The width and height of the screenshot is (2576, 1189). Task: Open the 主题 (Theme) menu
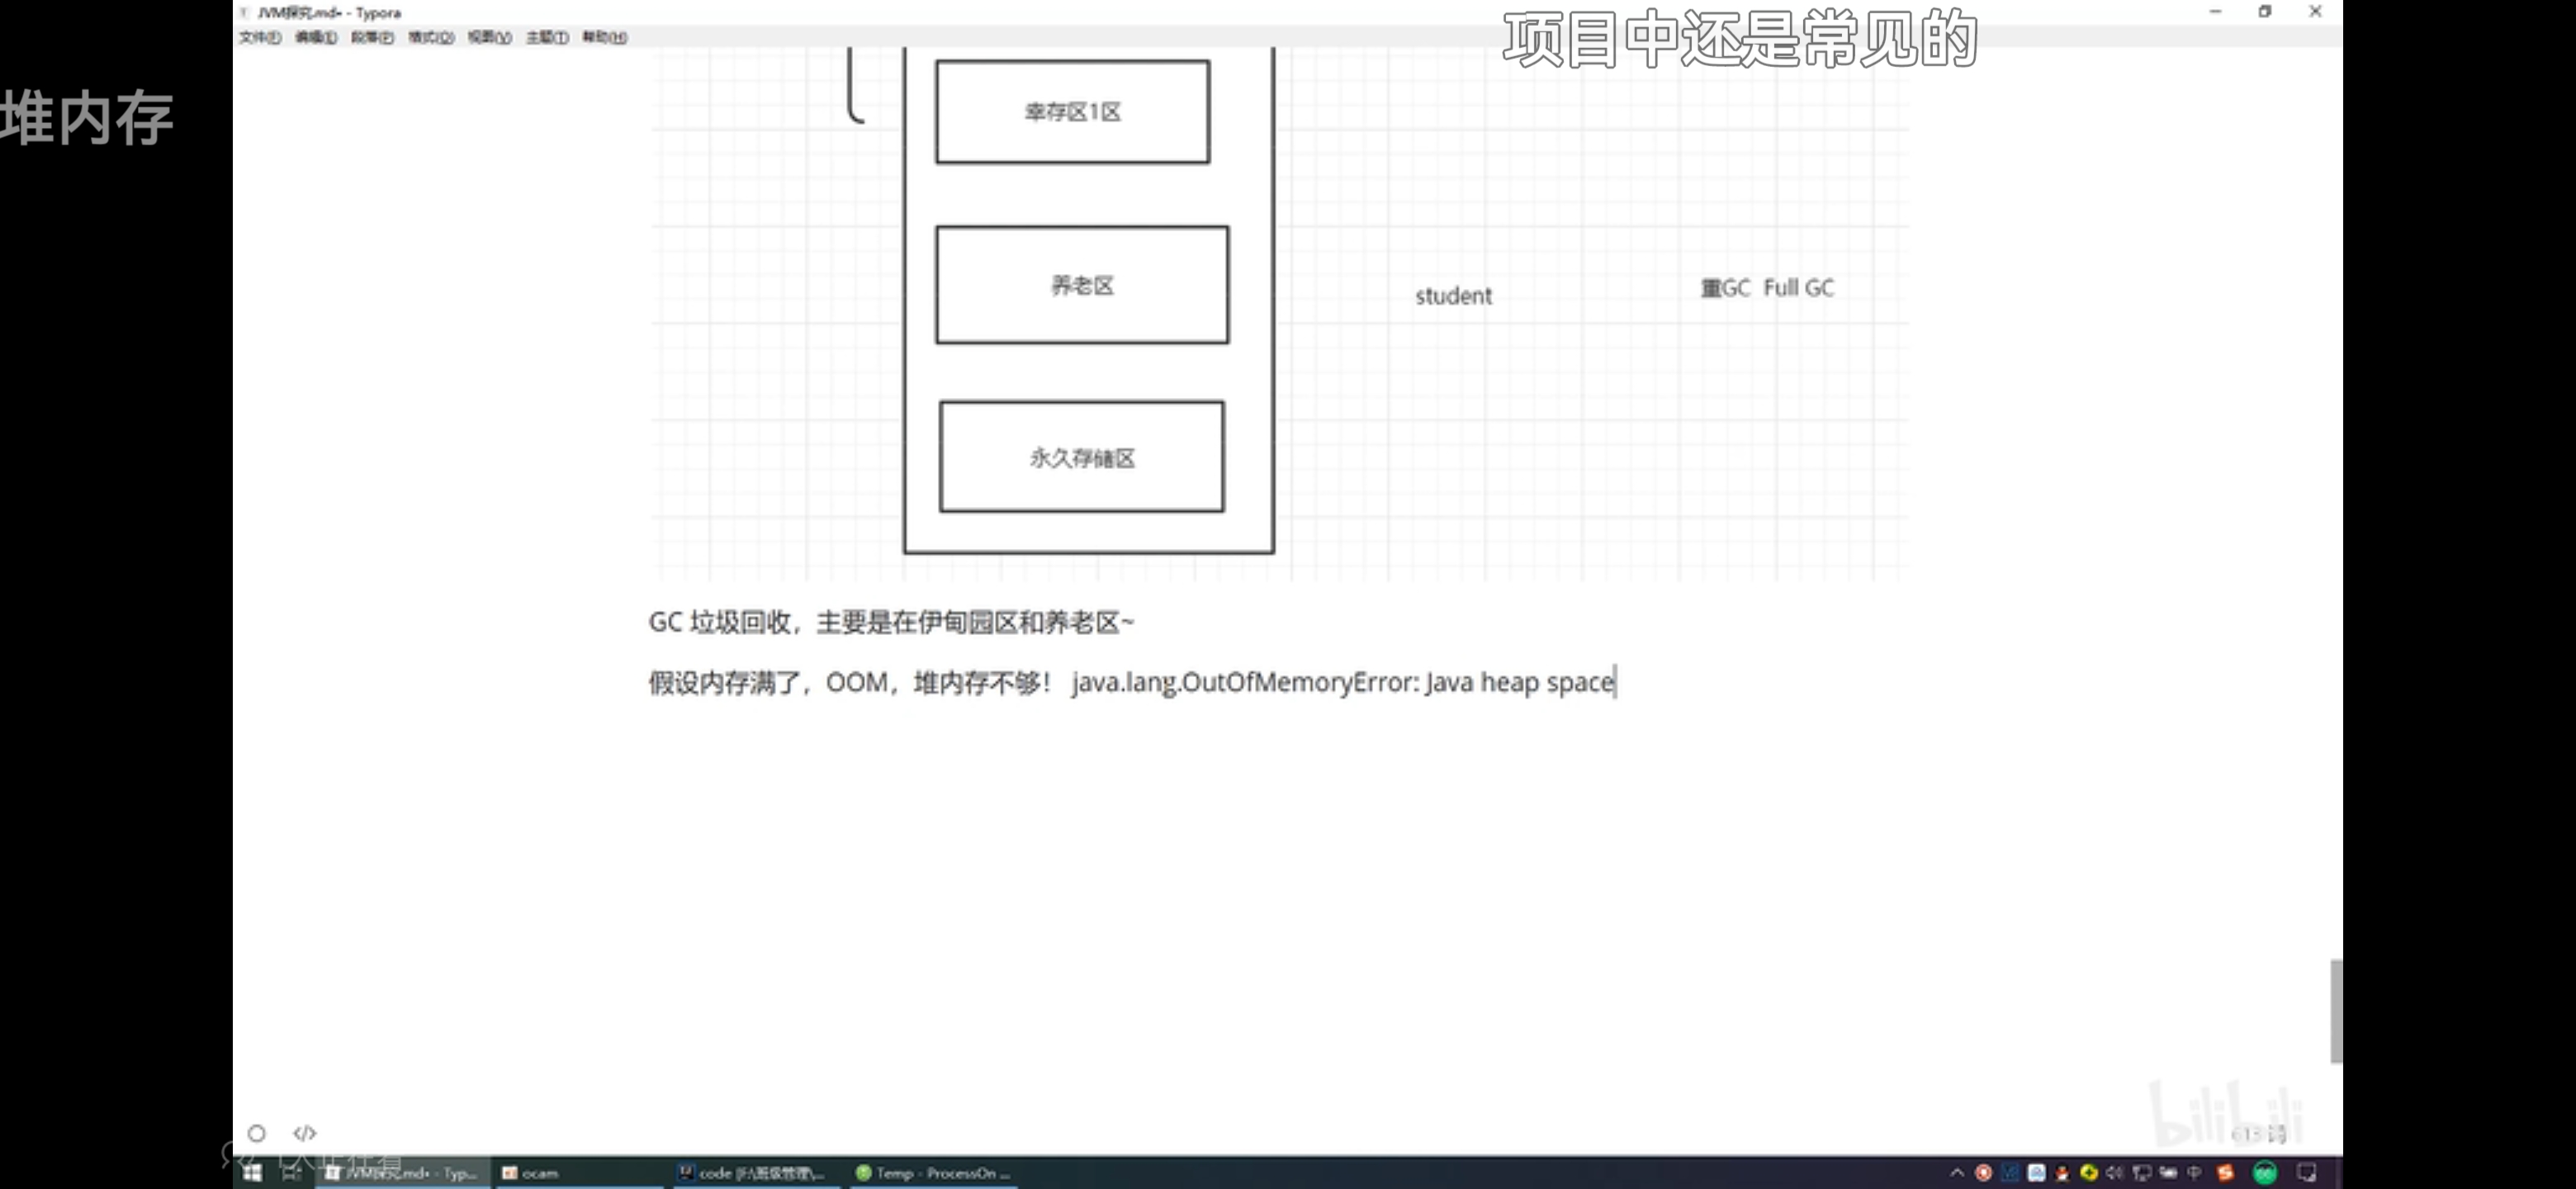(547, 37)
